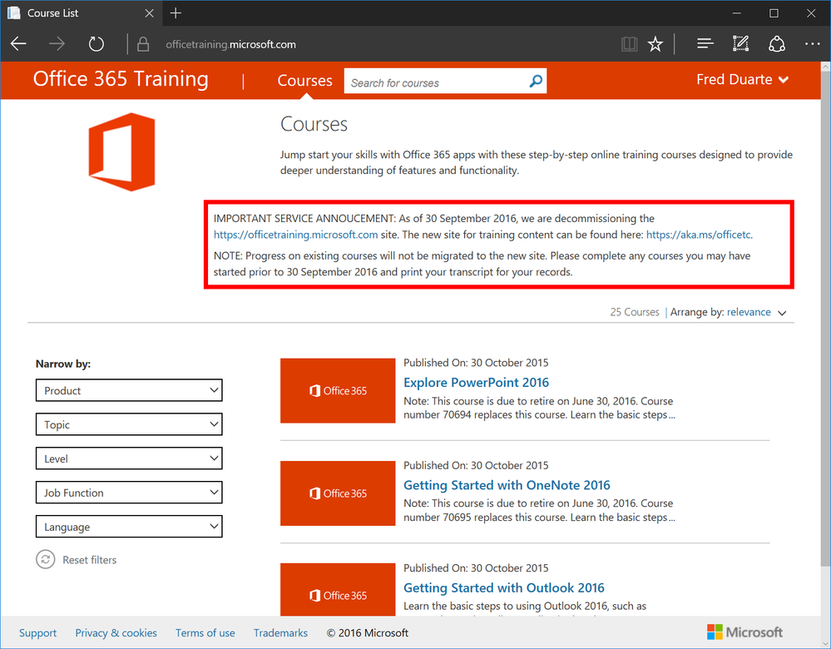Open the Terms of use link
831x649 pixels.
205,632
